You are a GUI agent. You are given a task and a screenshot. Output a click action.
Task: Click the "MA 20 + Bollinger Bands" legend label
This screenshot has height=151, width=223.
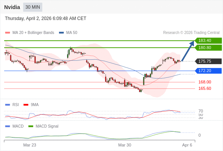pyautogui.click(x=33, y=33)
